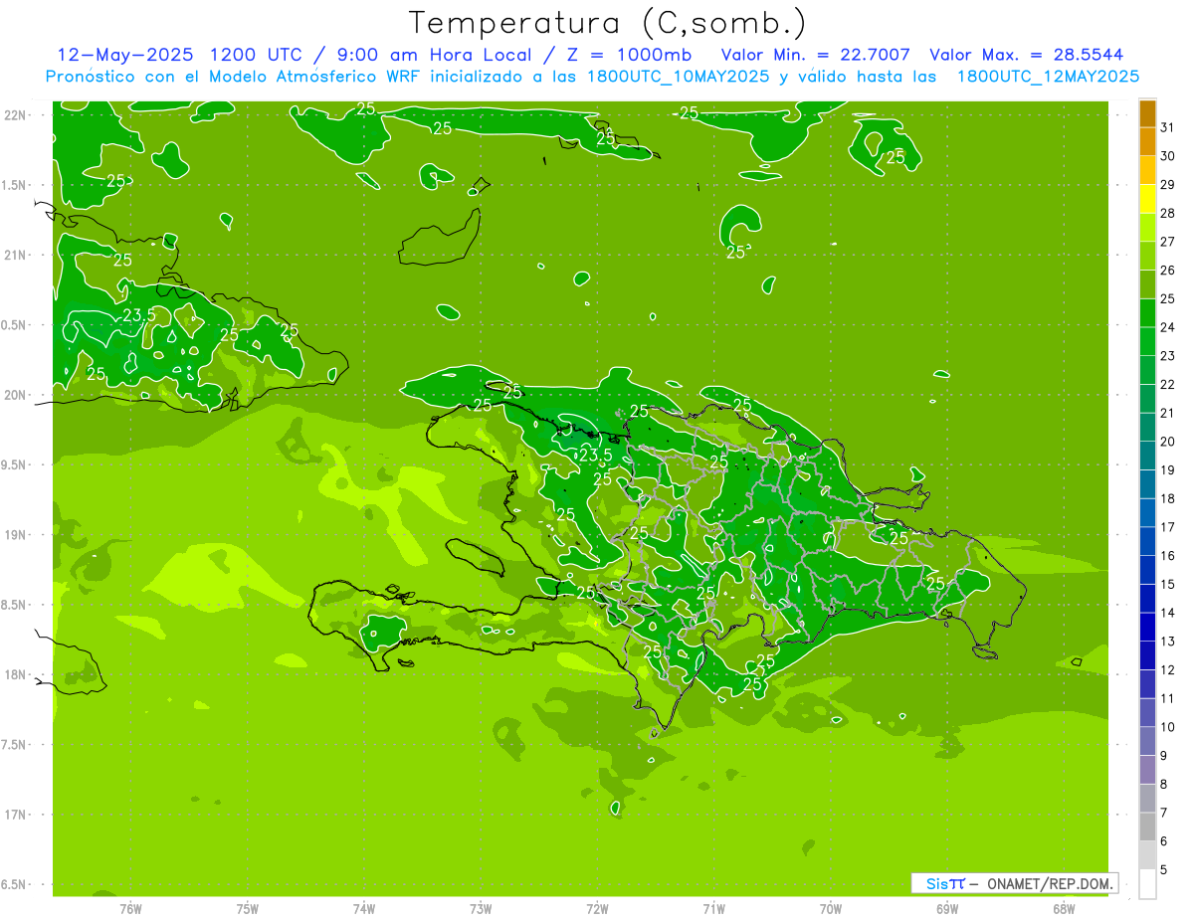The image size is (1194, 922).
Task: Click the "72W" longitude axis label
Action: [x=597, y=908]
